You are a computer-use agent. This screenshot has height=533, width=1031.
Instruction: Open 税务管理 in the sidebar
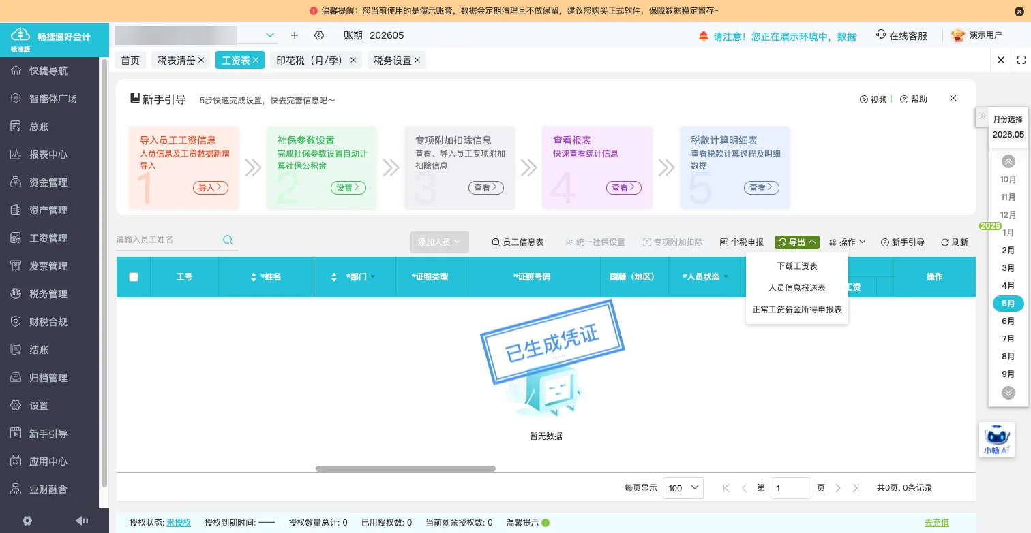(48, 294)
